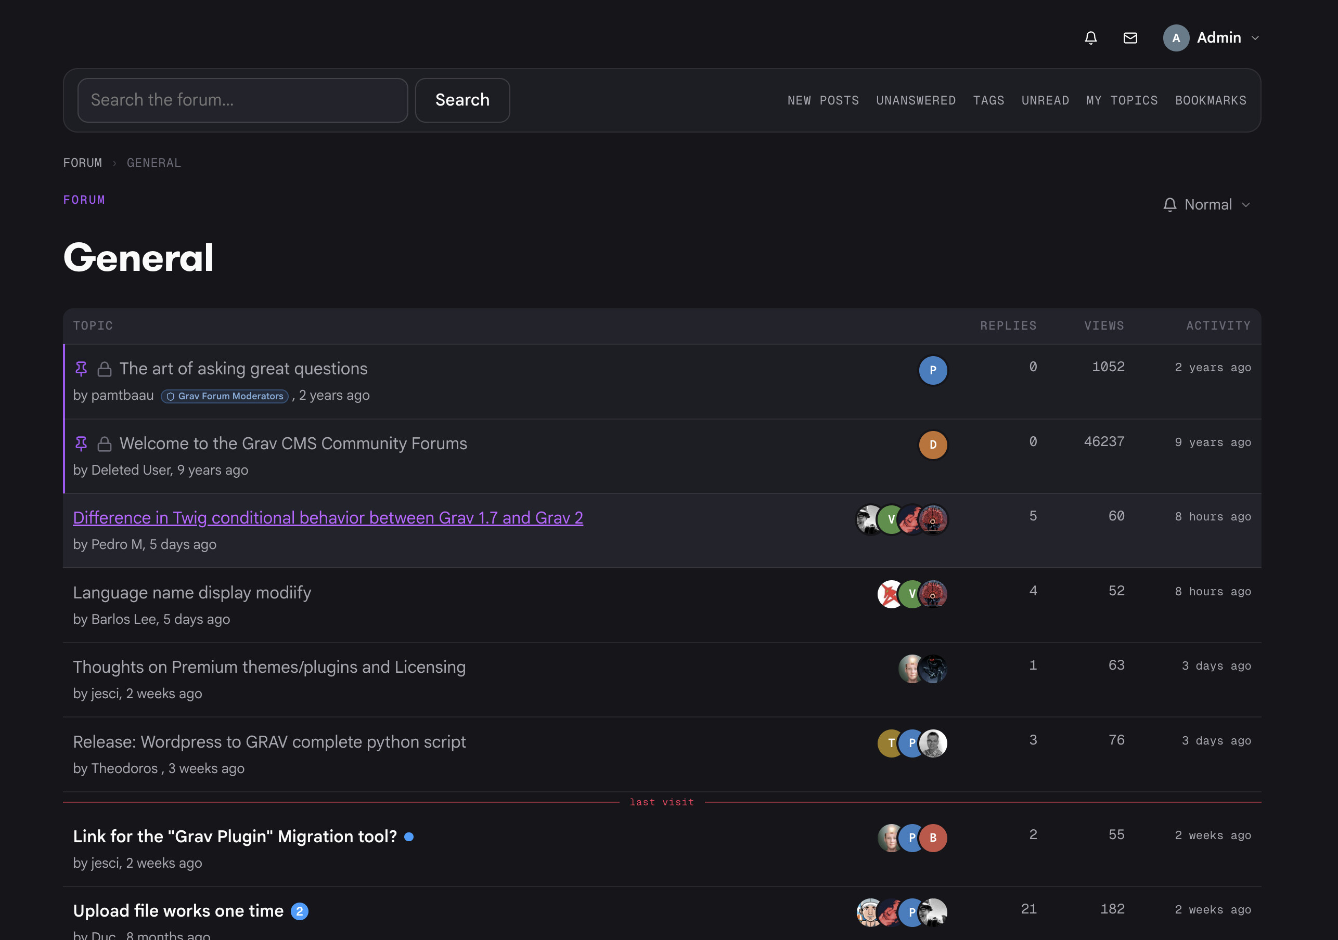Viewport: 1338px width, 940px height.
Task: Click the blue unread dot on Migration tool topic
Action: 409,837
